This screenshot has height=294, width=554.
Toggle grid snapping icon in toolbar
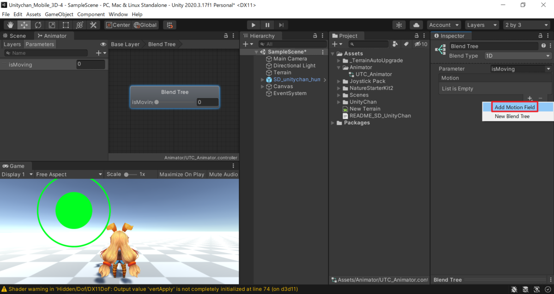click(x=170, y=25)
